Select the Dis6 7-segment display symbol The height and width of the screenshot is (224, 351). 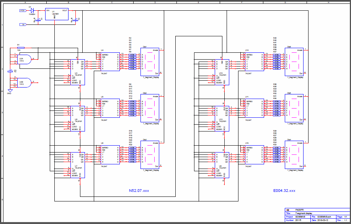point(294,61)
